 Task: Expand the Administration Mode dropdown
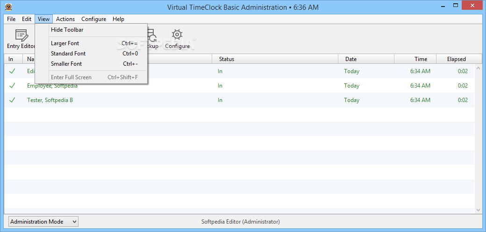(x=43, y=221)
